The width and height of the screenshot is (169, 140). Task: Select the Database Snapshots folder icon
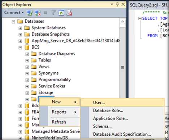click(27, 34)
